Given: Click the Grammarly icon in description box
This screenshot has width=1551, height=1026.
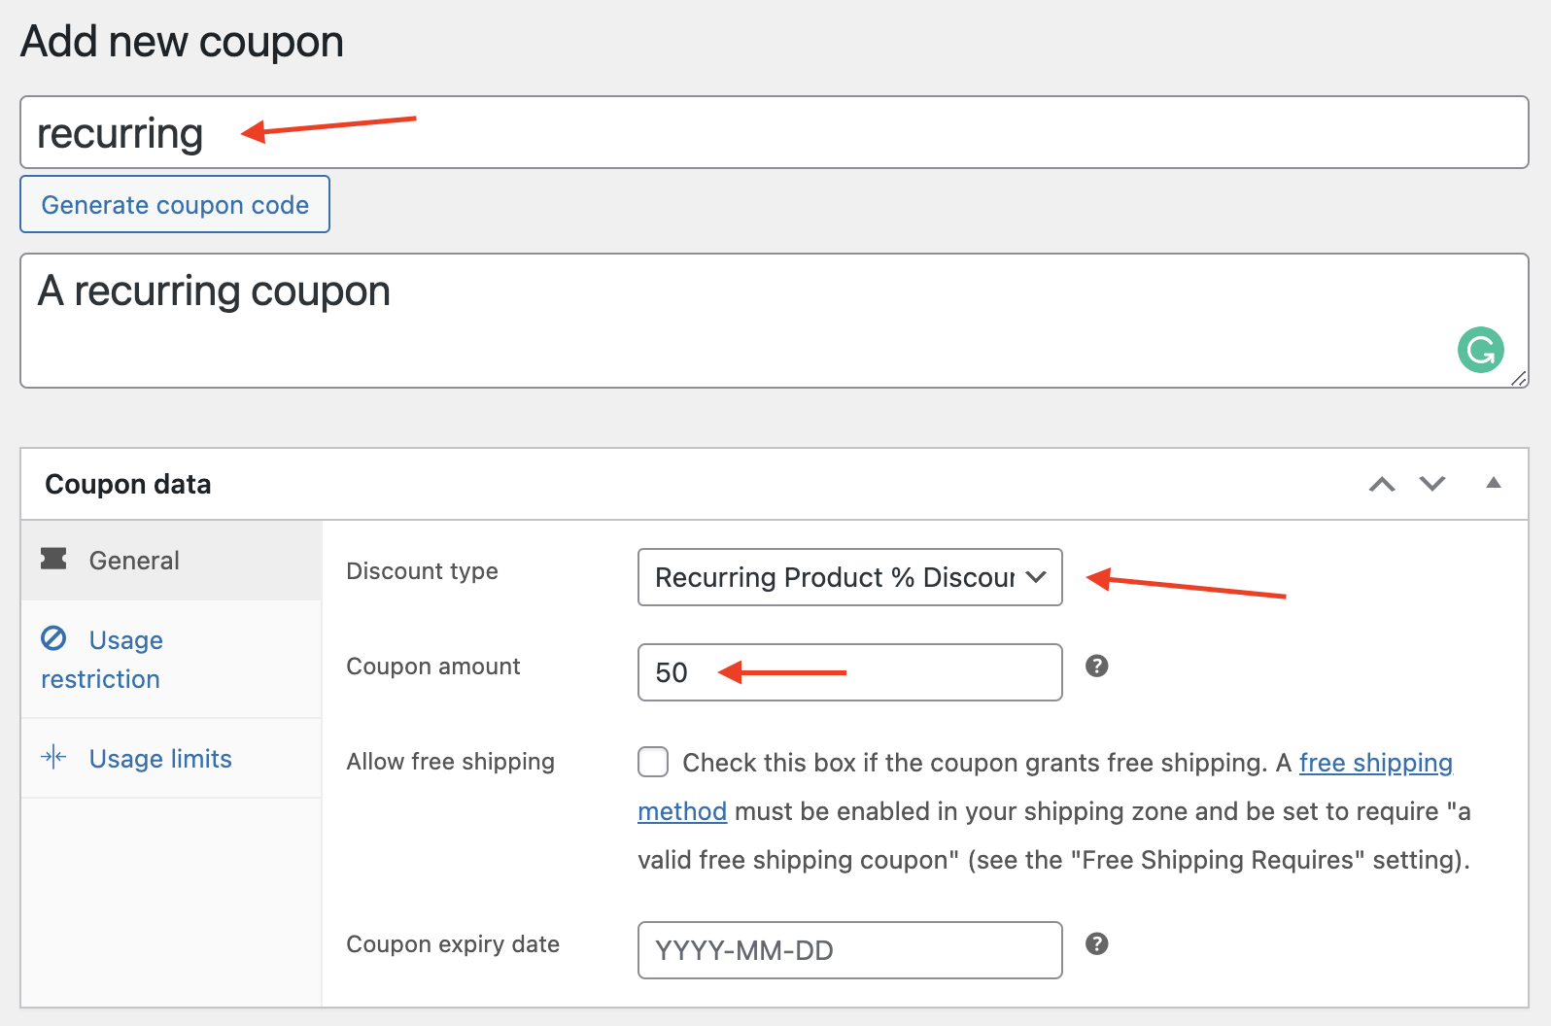Looking at the screenshot, I should [x=1480, y=350].
